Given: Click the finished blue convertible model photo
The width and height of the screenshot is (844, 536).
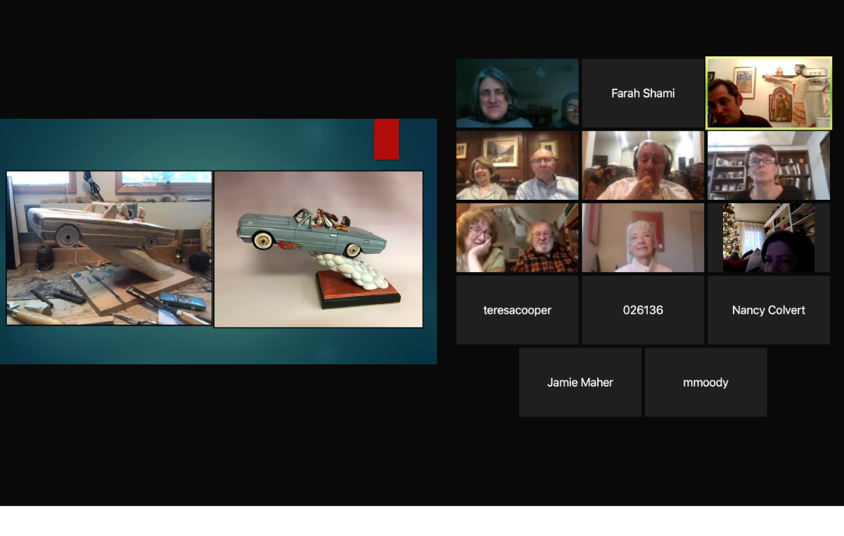Looking at the screenshot, I should coord(318,248).
